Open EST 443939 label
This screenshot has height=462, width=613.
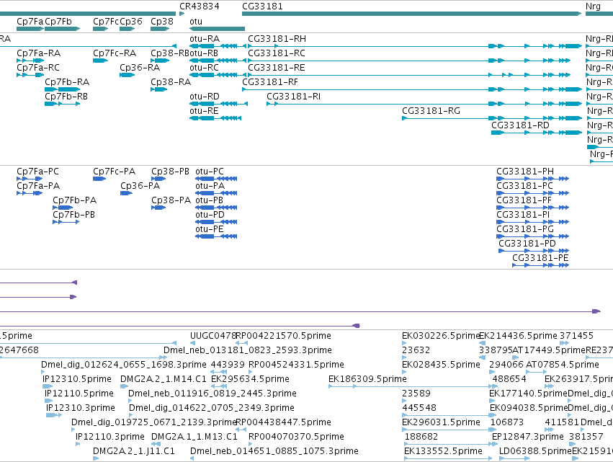[228, 365]
